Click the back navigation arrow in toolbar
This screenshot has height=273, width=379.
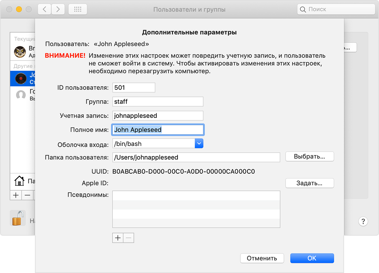pos(45,9)
